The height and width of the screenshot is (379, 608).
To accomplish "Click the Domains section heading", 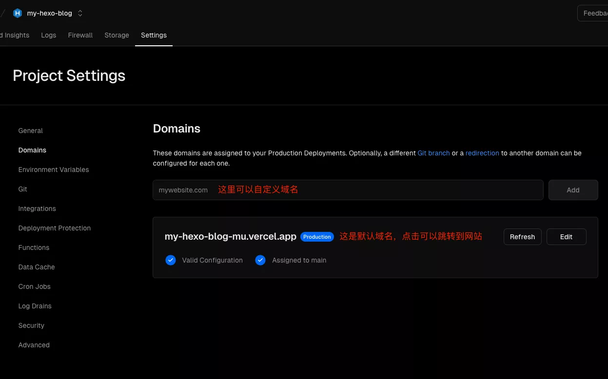I will click(177, 129).
